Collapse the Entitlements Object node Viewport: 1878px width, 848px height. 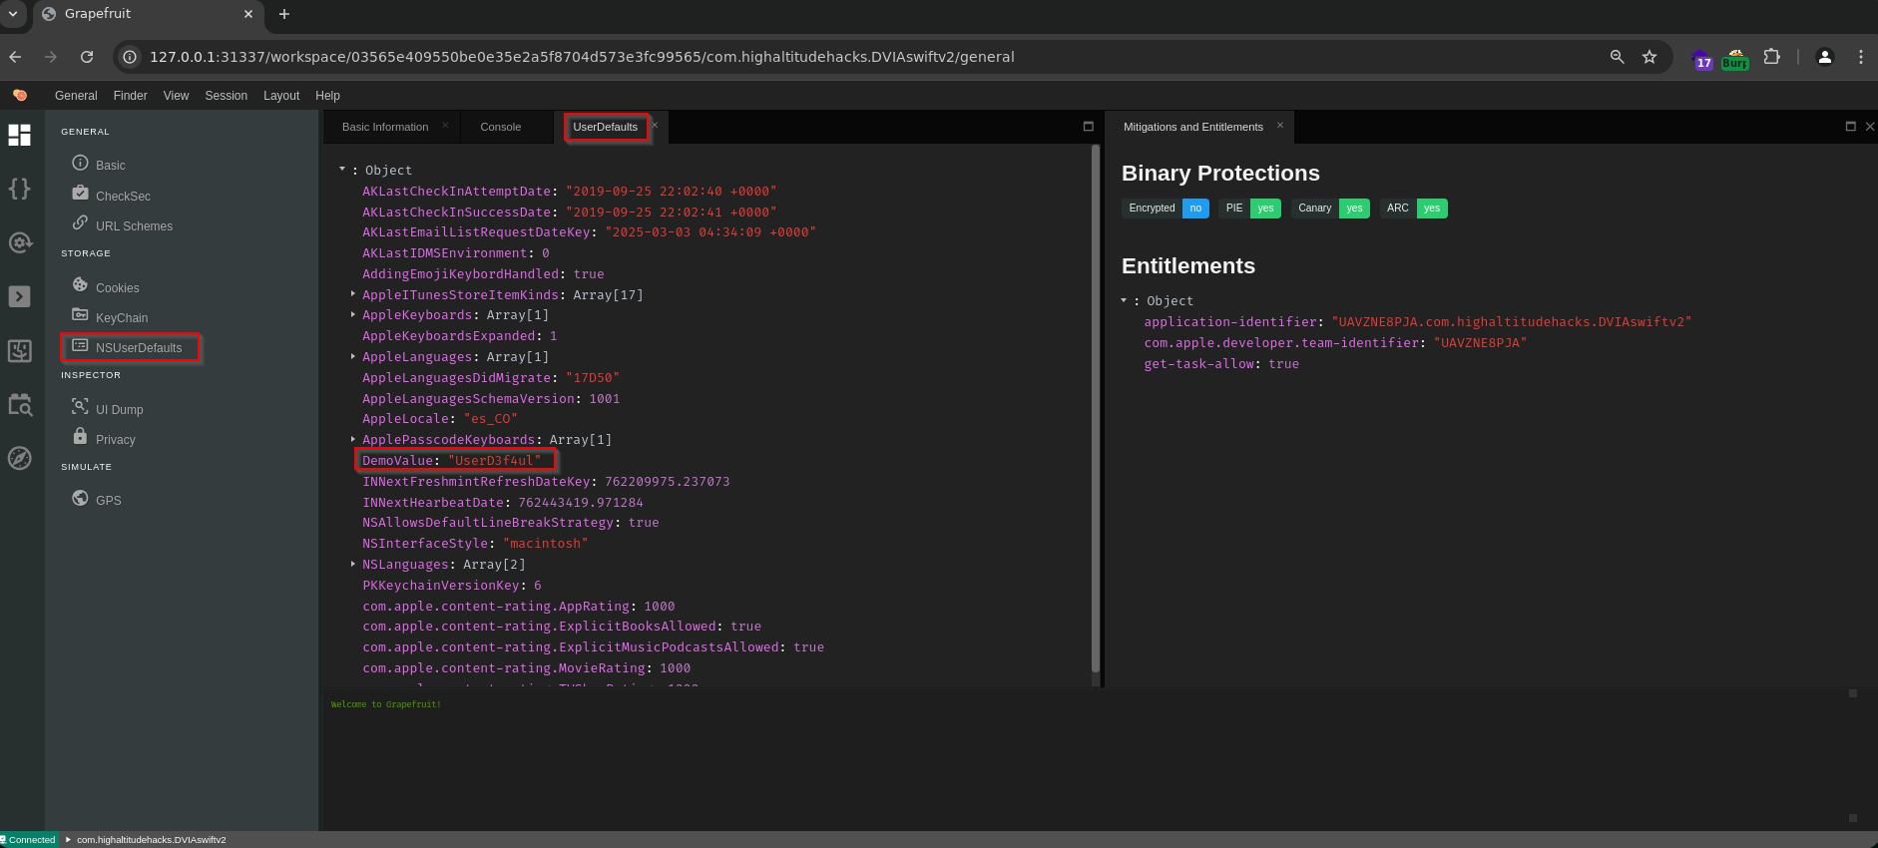pos(1124,300)
